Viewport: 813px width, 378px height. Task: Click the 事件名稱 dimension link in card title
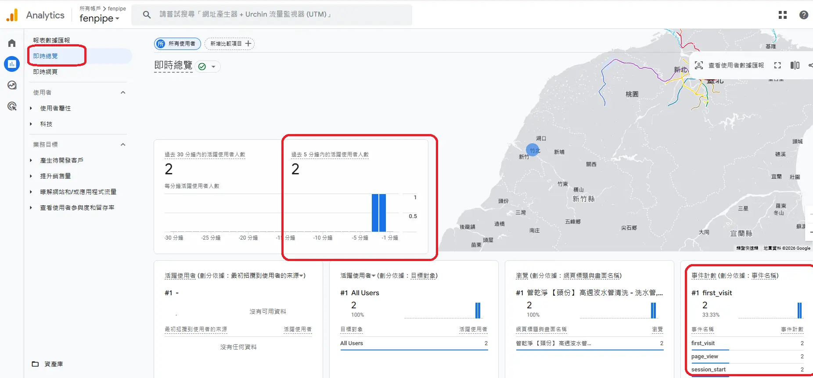tap(764, 276)
